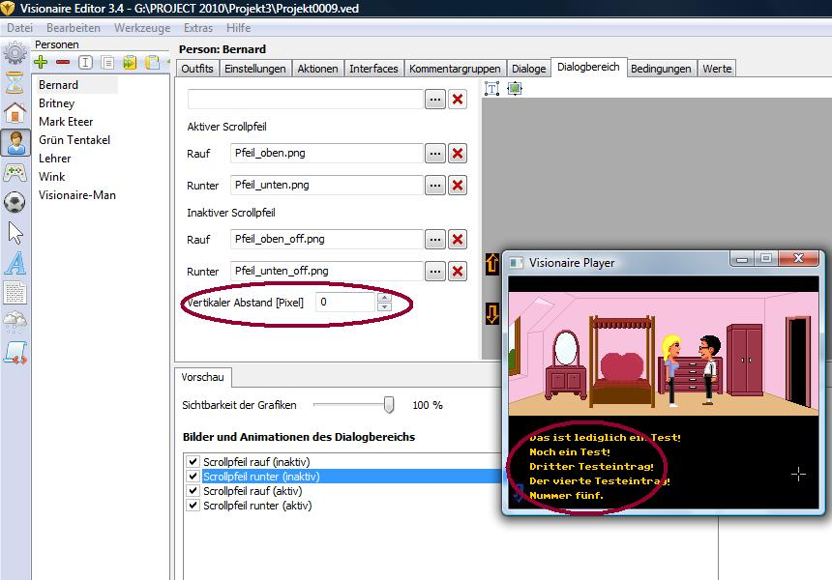Decrease Vertikaler Abstand value
This screenshot has width=832, height=580.
[385, 307]
